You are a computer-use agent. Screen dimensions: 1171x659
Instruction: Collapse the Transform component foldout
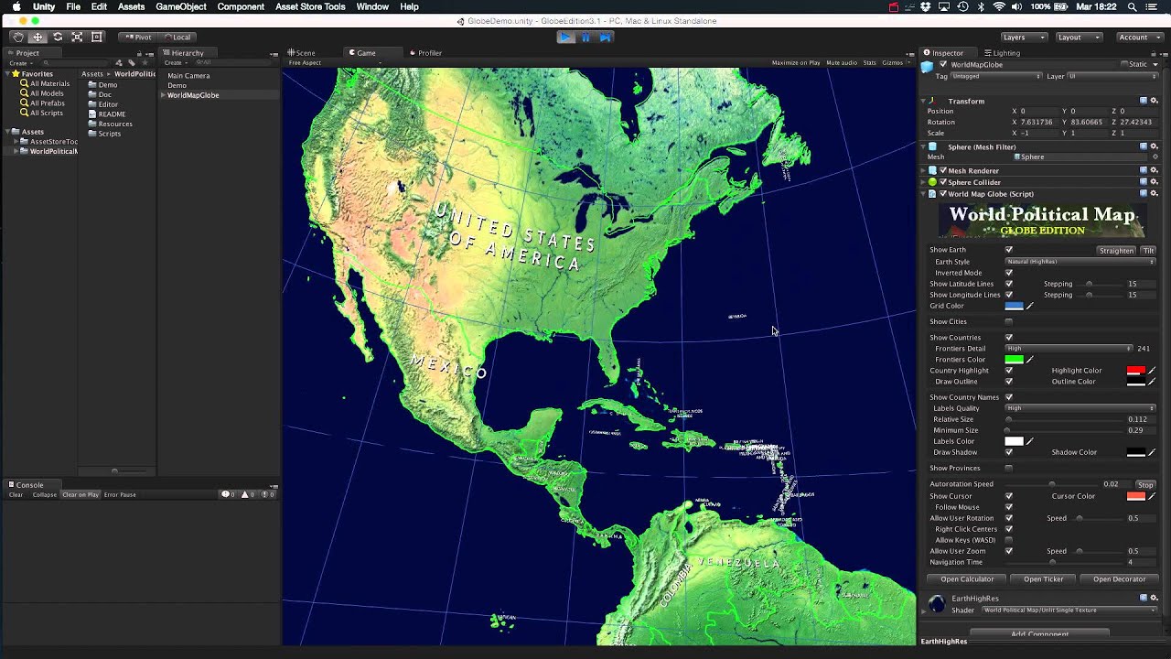tap(925, 101)
